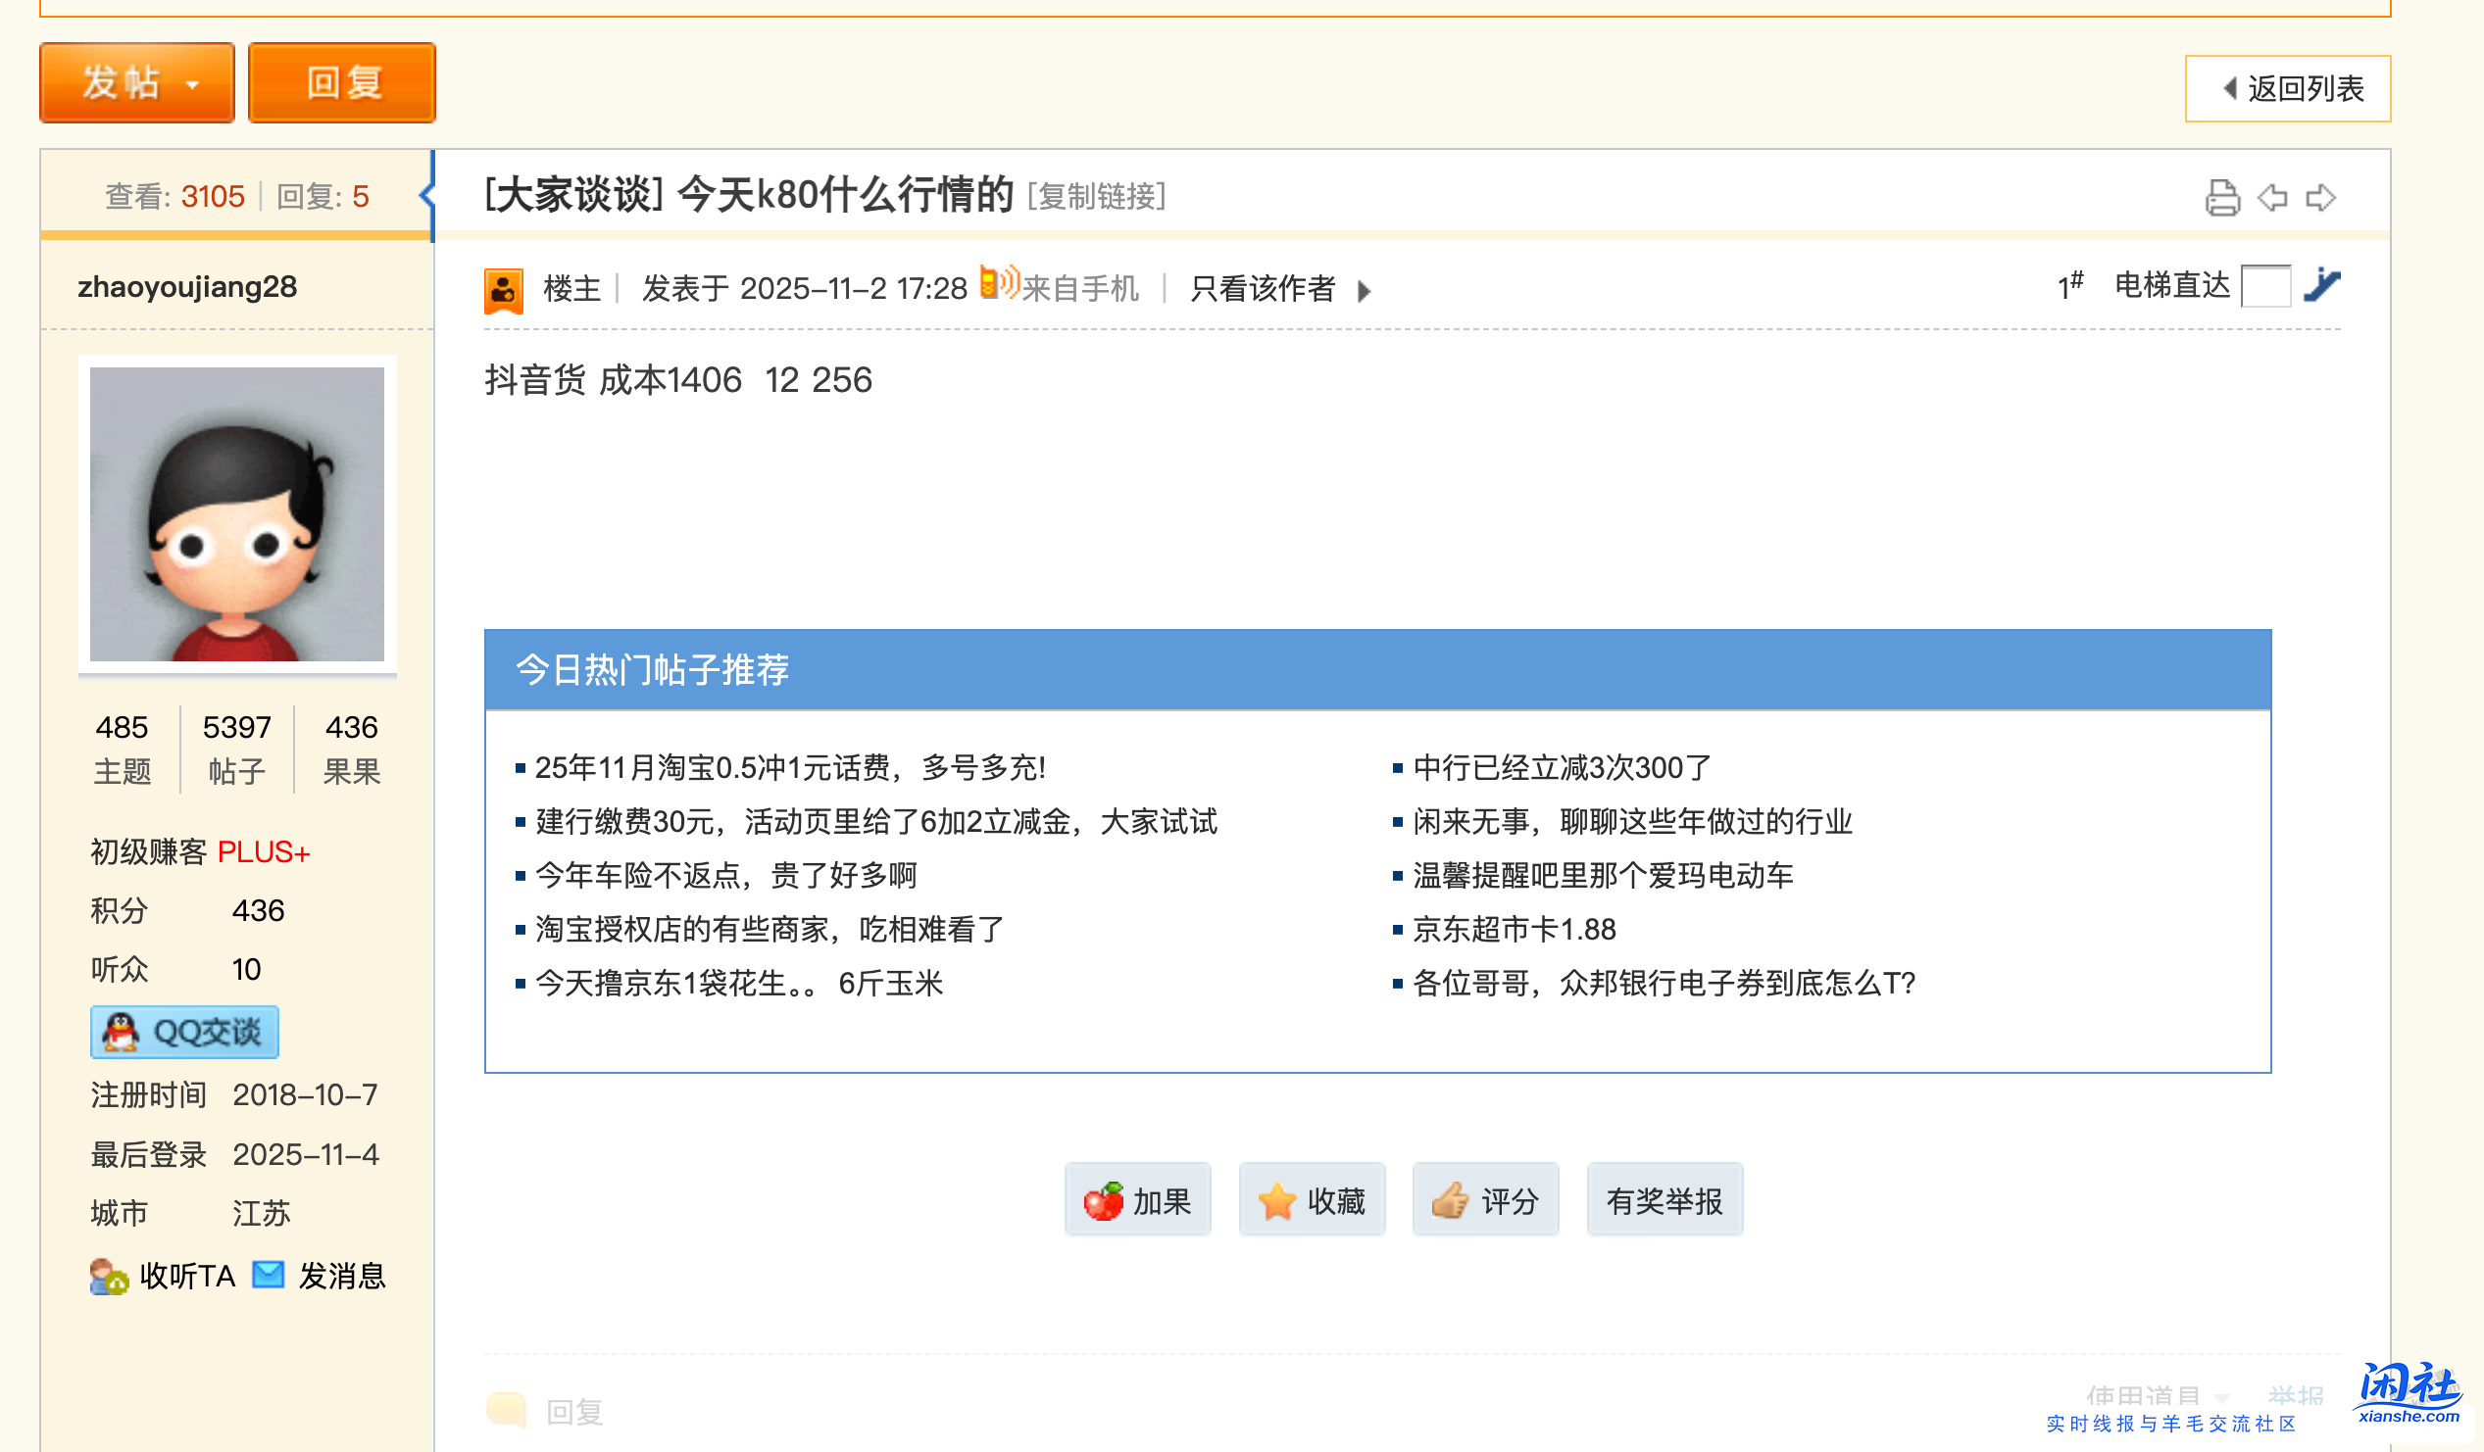Click the 电梯直达 jump wrench icon

click(2324, 287)
